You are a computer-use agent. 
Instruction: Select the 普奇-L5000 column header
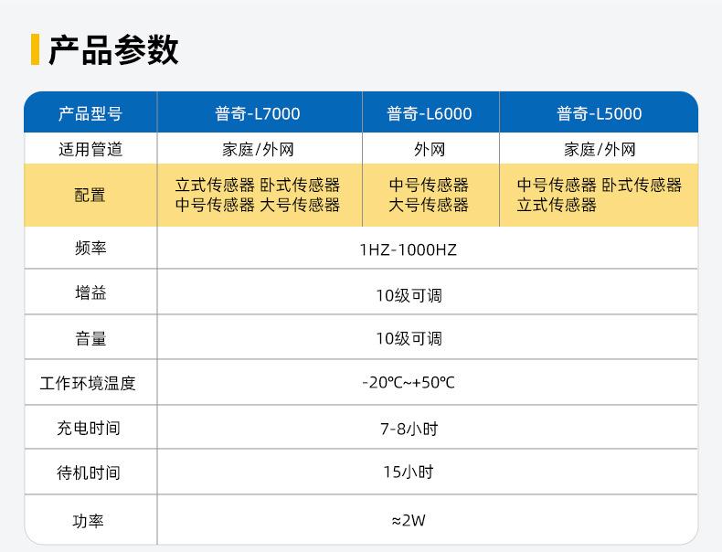pyautogui.click(x=599, y=113)
